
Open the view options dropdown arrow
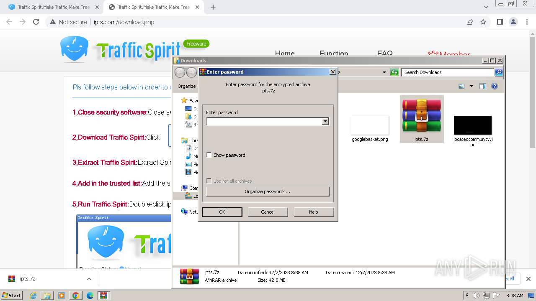click(x=472, y=86)
